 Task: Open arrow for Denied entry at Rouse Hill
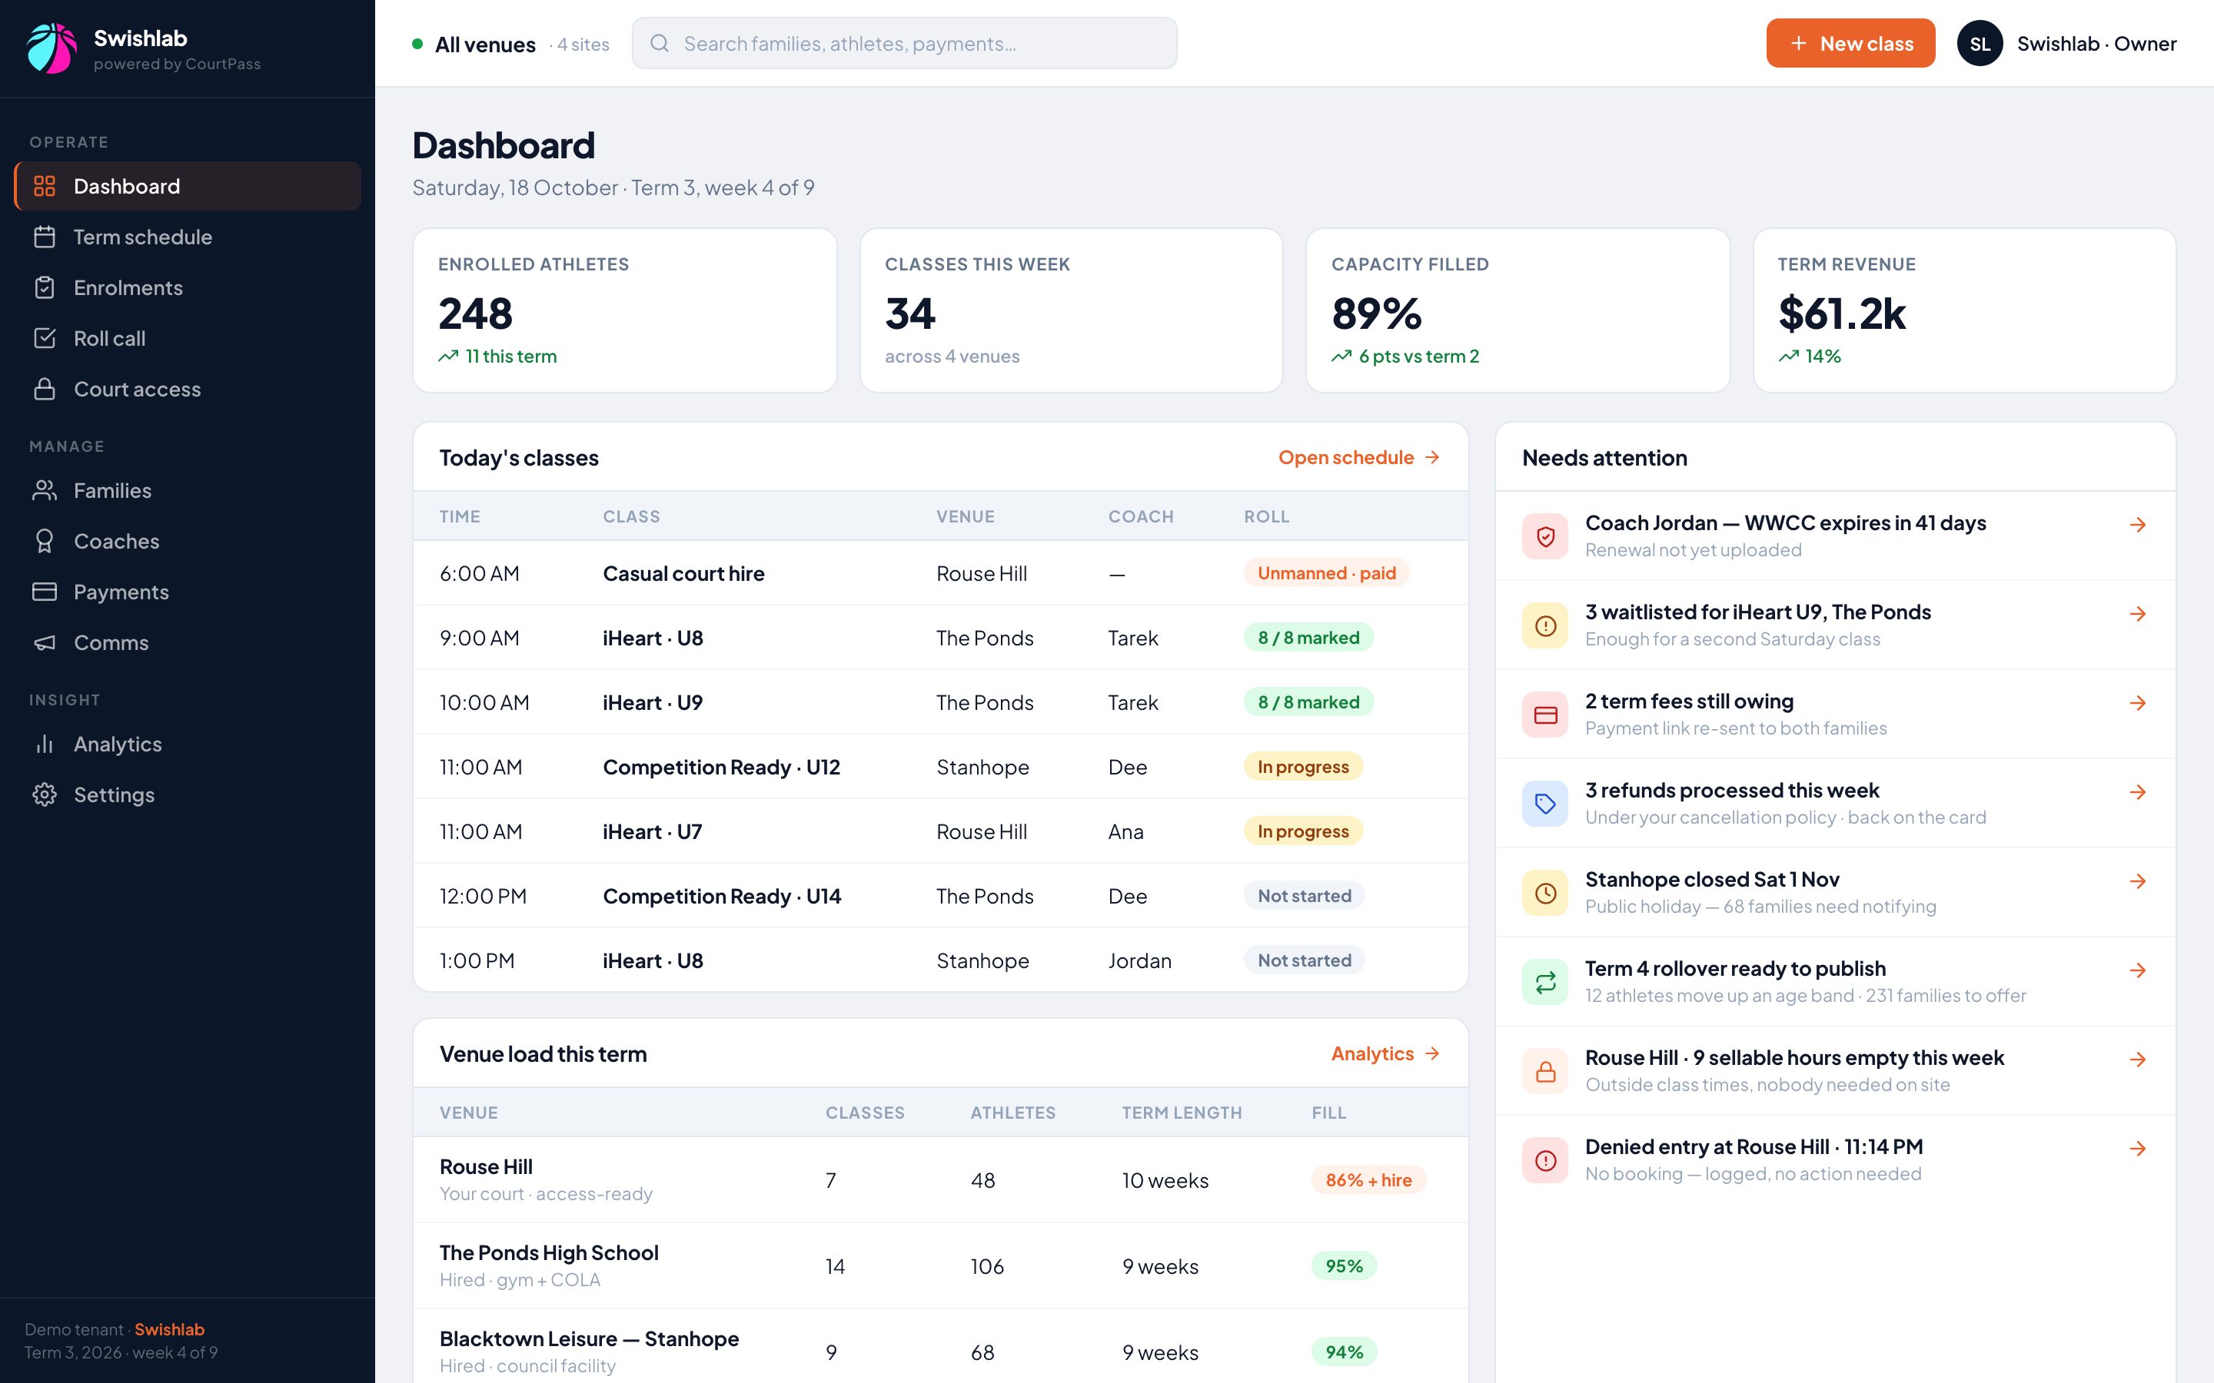pos(2137,1149)
